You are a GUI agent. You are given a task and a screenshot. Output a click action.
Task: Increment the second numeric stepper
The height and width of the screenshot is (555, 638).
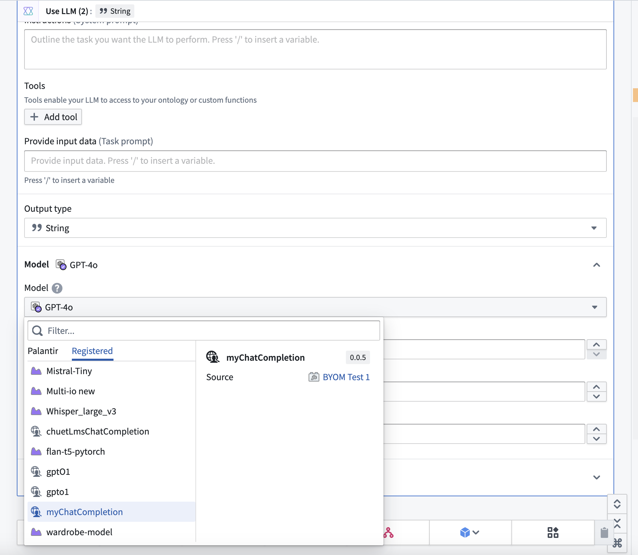[x=596, y=387]
